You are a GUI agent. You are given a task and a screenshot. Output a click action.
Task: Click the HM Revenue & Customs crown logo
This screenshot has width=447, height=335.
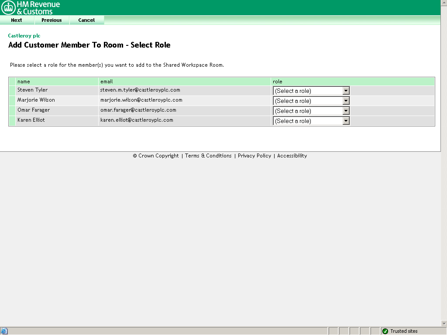point(8,7)
